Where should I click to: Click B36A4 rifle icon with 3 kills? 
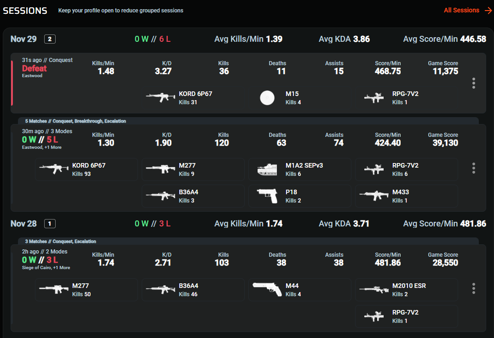point(161,196)
